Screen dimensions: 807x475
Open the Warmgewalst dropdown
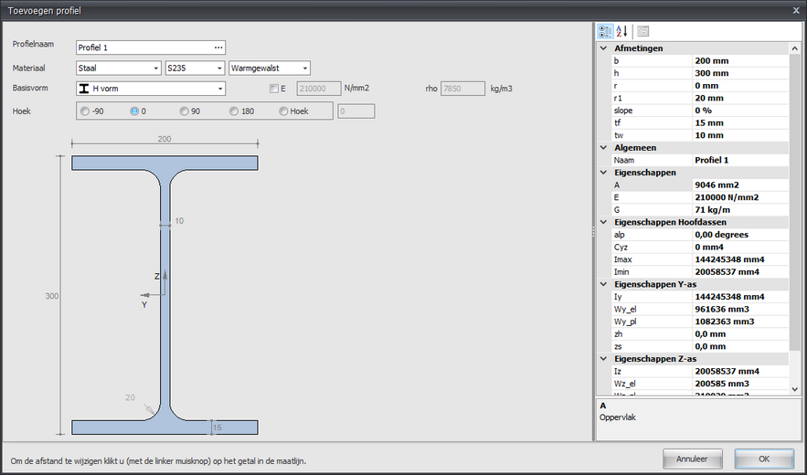point(304,68)
